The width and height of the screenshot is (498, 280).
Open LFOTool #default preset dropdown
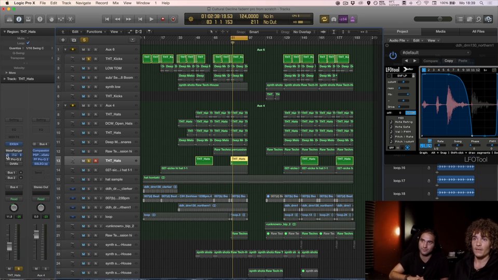tap(435, 53)
